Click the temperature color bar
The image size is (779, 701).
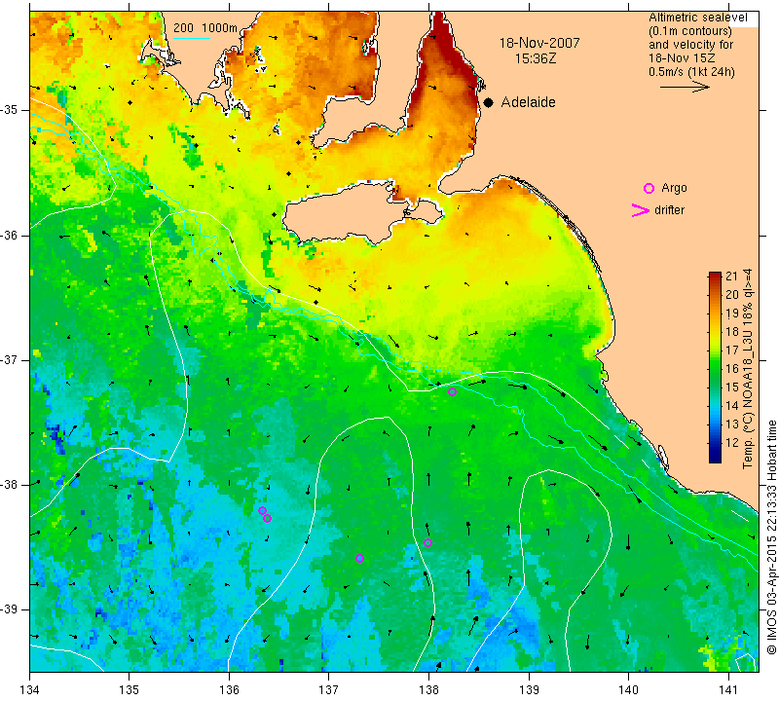point(715,367)
